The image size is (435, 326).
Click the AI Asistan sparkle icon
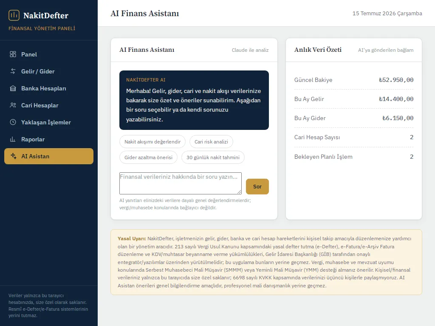pos(13,156)
